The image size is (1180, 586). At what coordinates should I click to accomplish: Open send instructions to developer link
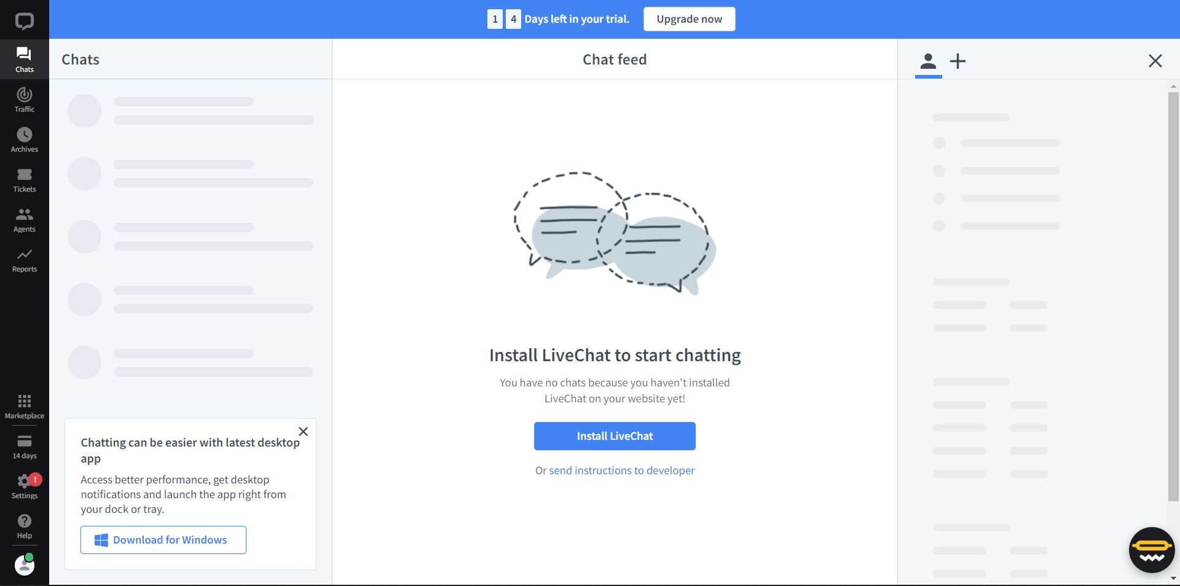point(622,471)
